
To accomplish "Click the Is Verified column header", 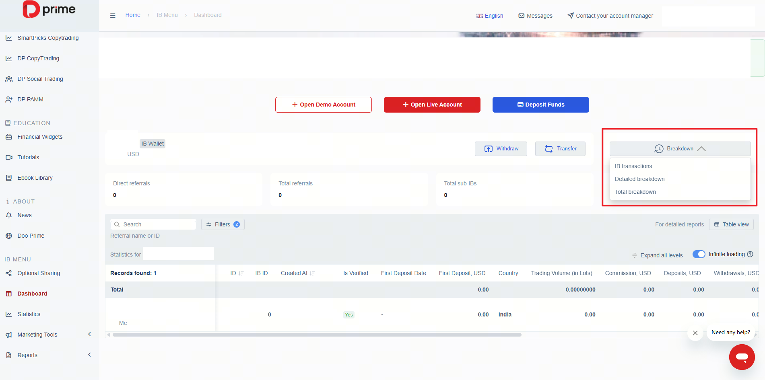I will tap(355, 273).
